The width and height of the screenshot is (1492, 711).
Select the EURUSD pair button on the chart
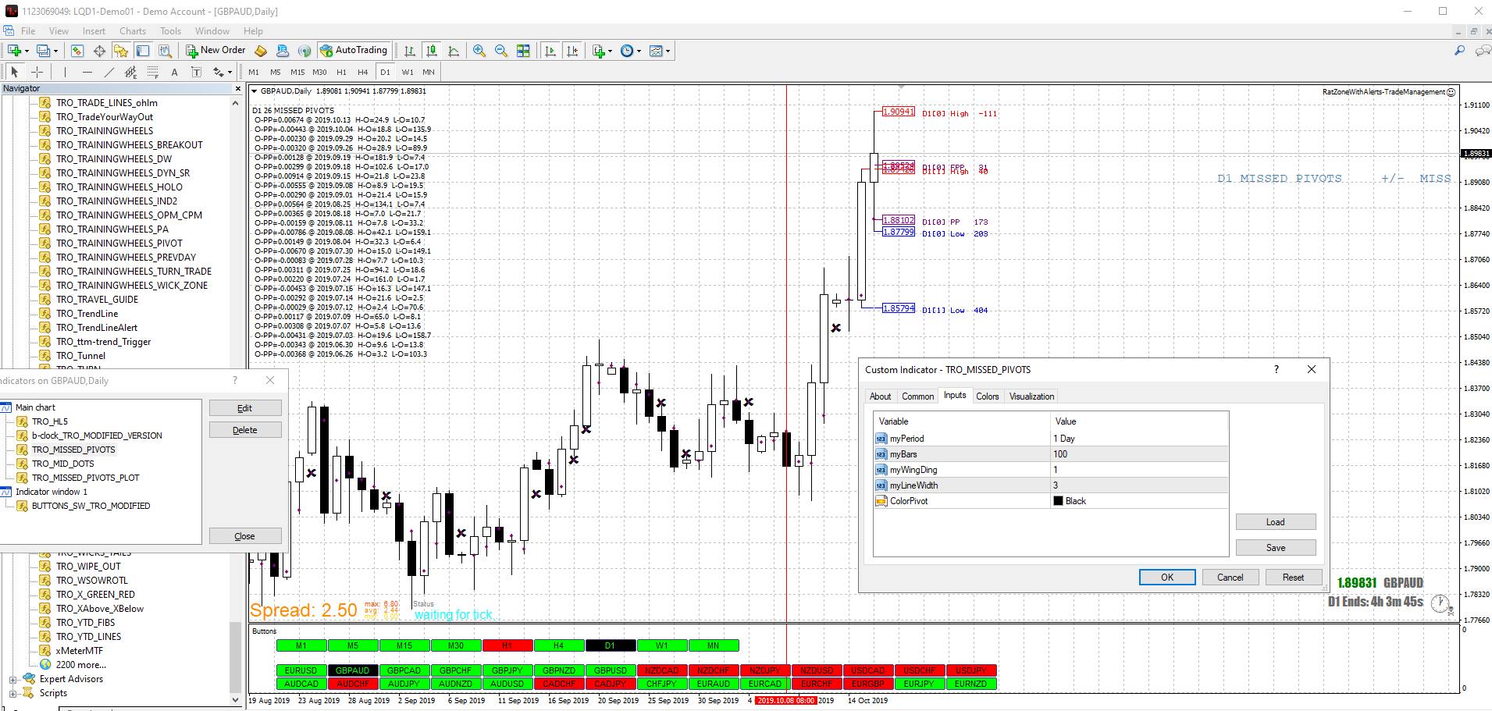(301, 670)
